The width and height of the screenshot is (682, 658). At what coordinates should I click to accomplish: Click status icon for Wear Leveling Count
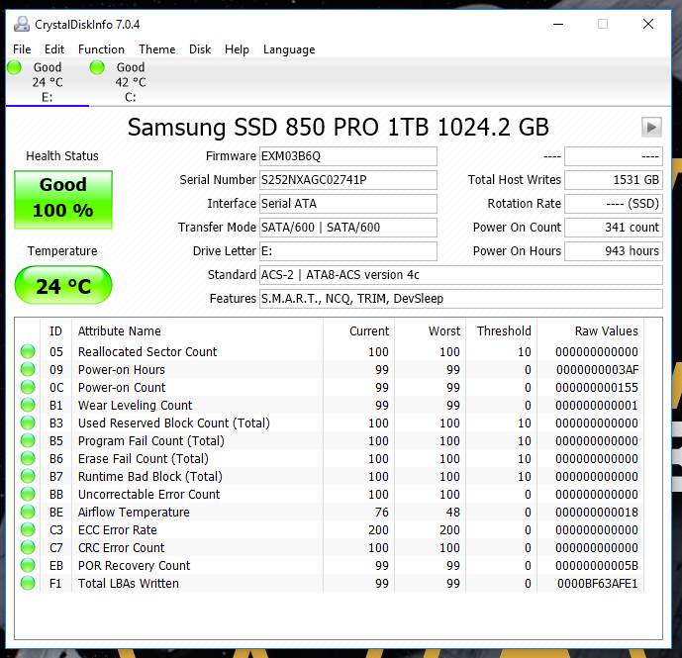(28, 405)
